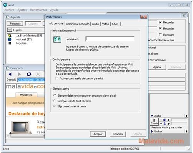
Task: Open the Chat preferences tab
Action: point(115,24)
